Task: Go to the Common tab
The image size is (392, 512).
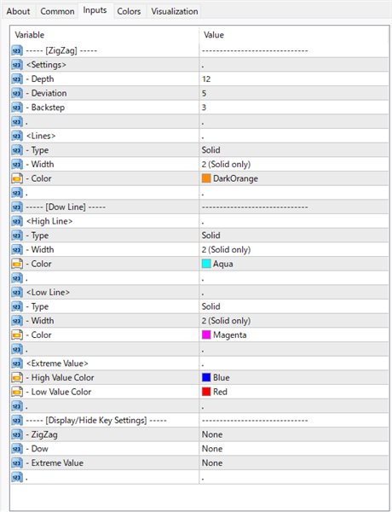Action: 57,11
